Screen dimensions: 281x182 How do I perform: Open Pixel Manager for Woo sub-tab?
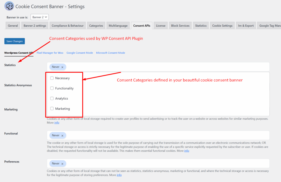(50, 53)
